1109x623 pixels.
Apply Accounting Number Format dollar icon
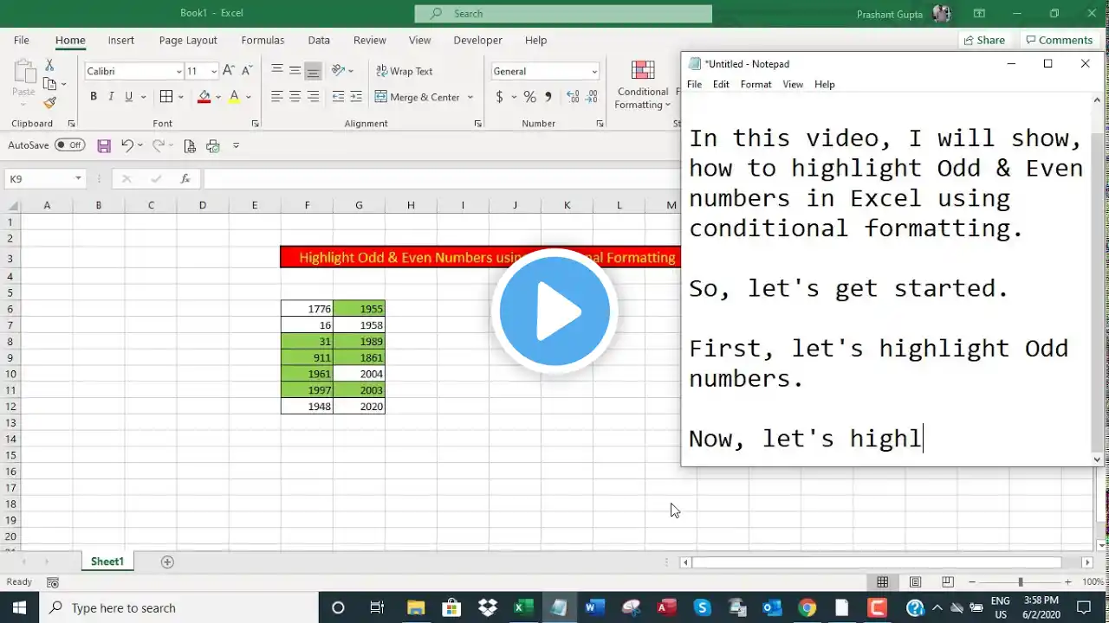pos(500,97)
